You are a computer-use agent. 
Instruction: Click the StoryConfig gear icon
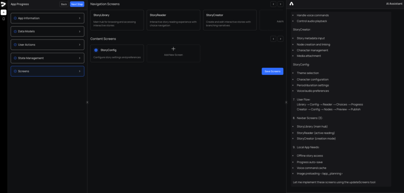96,50
